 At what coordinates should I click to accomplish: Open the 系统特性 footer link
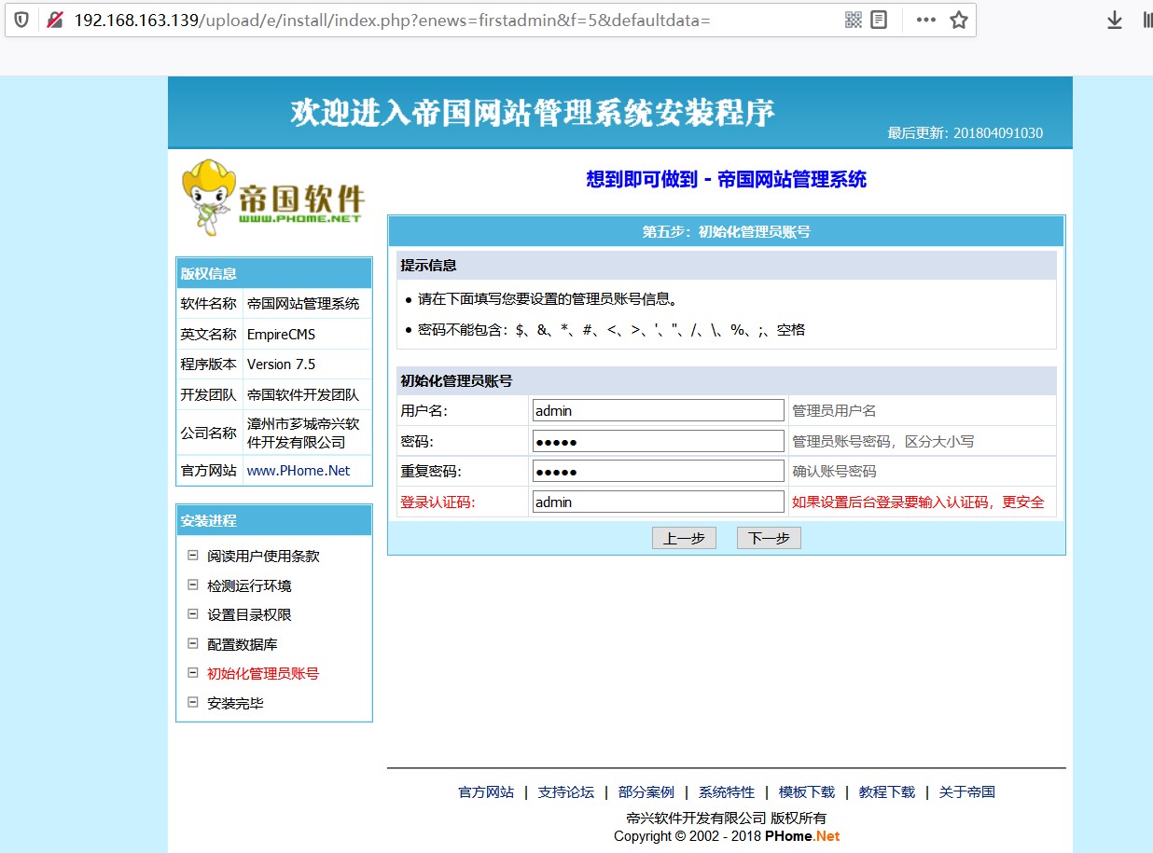pyautogui.click(x=727, y=791)
